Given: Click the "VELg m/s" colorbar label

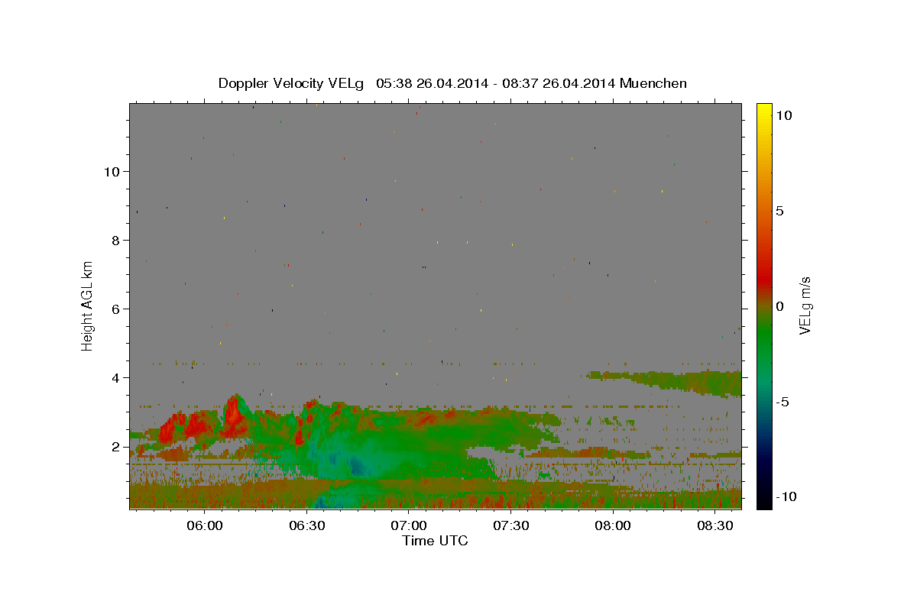Looking at the screenshot, I should click(x=805, y=306).
